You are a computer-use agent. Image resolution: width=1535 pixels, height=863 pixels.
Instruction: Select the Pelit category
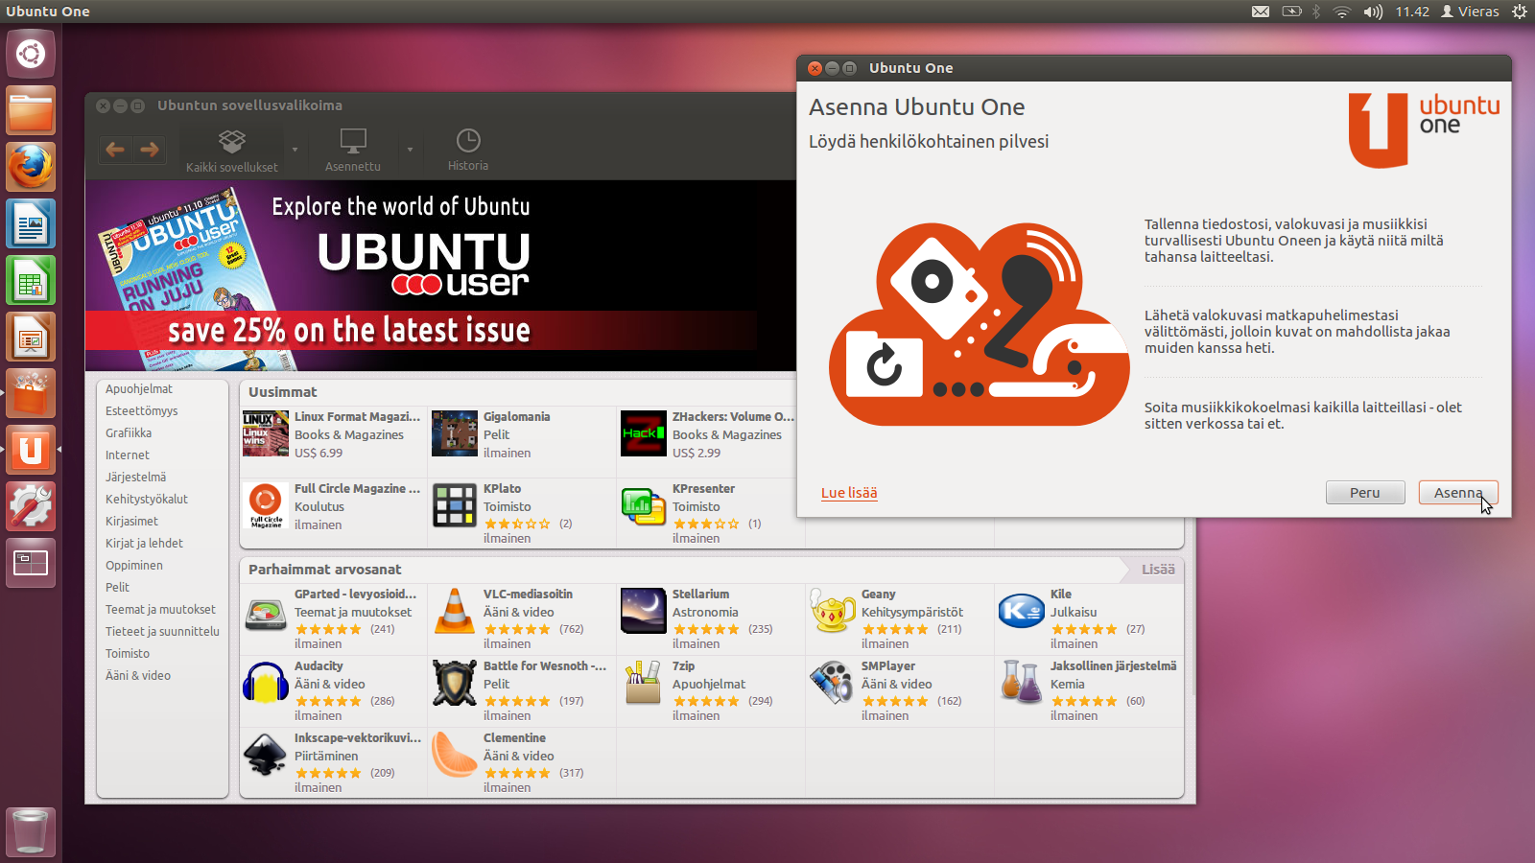[118, 587]
